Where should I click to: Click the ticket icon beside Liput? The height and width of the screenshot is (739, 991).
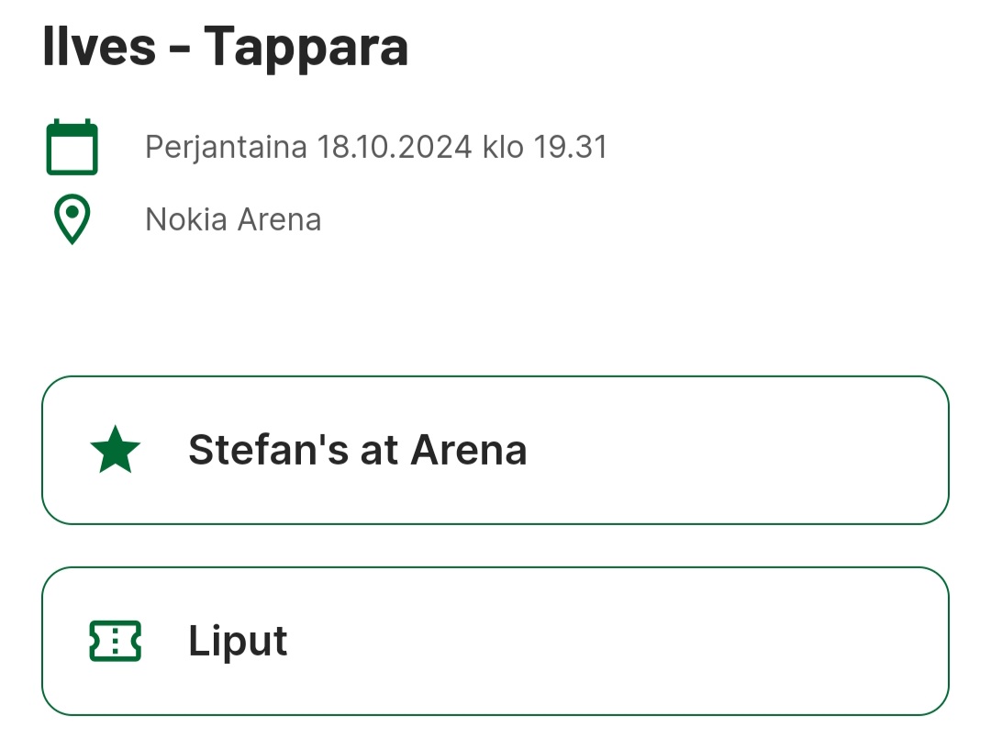pos(116,641)
